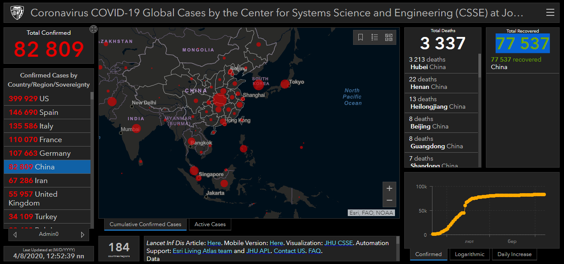Click the Henan China deaths entry
Viewport: 564px width, 264px height.
pos(441,83)
